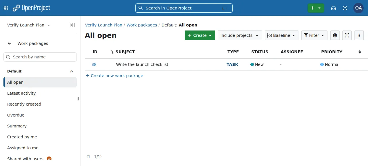Click subject cell Write the launch checklist
This screenshot has height=166, width=368.
pos(142,64)
